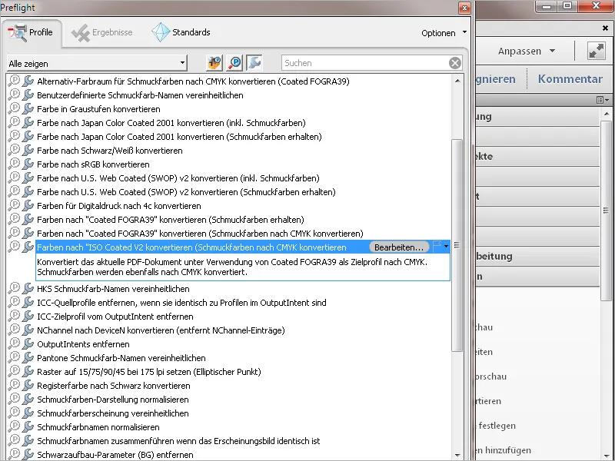This screenshot has height=461, width=615.
Task: Click wrench icon of Farben für Digitaldruck row
Action: coord(28,205)
